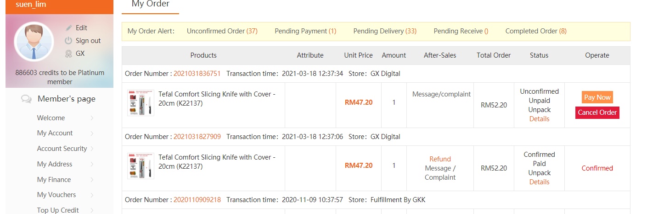
Task: Click the Member's page chat bubble icon
Action: [x=27, y=99]
